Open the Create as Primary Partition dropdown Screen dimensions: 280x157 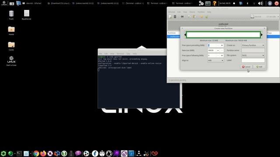click(x=253, y=45)
